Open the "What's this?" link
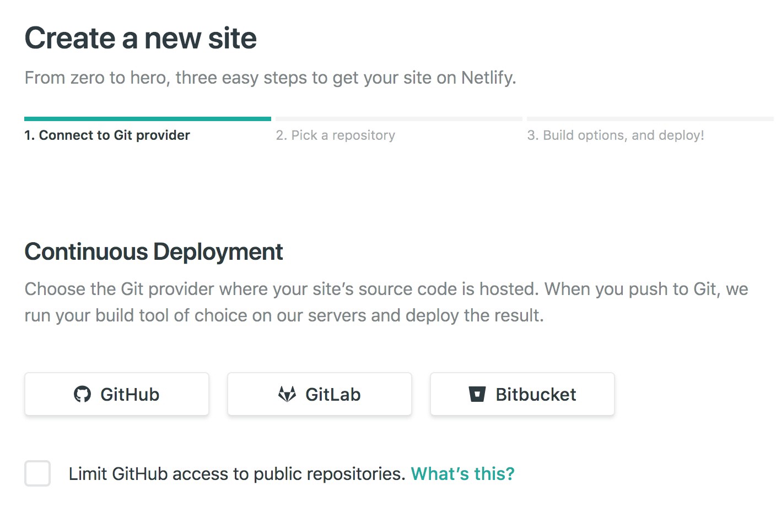The image size is (776, 524). point(462,474)
